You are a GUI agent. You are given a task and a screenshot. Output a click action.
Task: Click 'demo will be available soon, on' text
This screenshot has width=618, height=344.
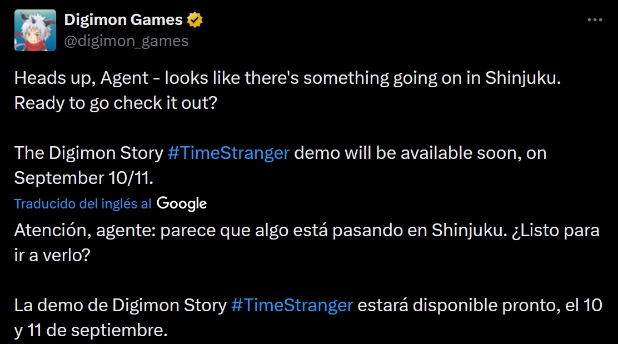[421, 153]
